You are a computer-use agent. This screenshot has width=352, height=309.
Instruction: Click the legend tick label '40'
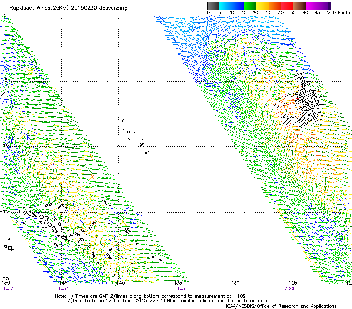(305, 13)
